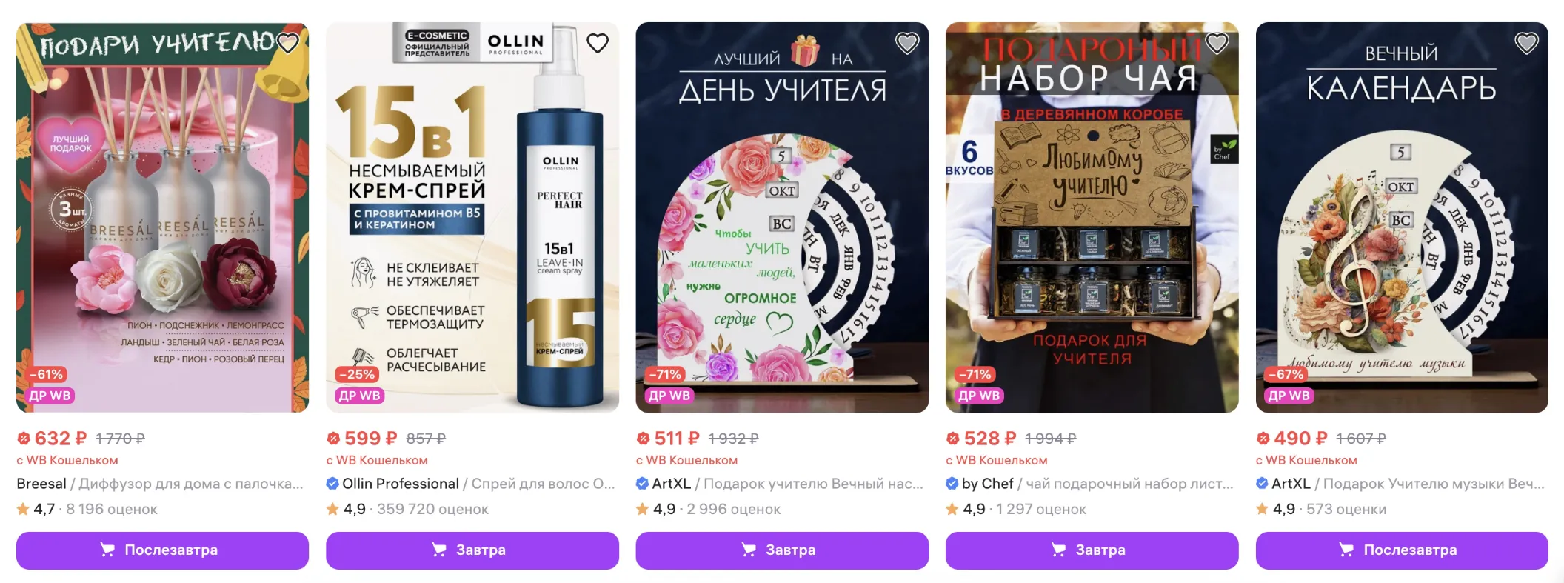
Task: Open the Подарочный набор чая product image
Action: (1092, 217)
